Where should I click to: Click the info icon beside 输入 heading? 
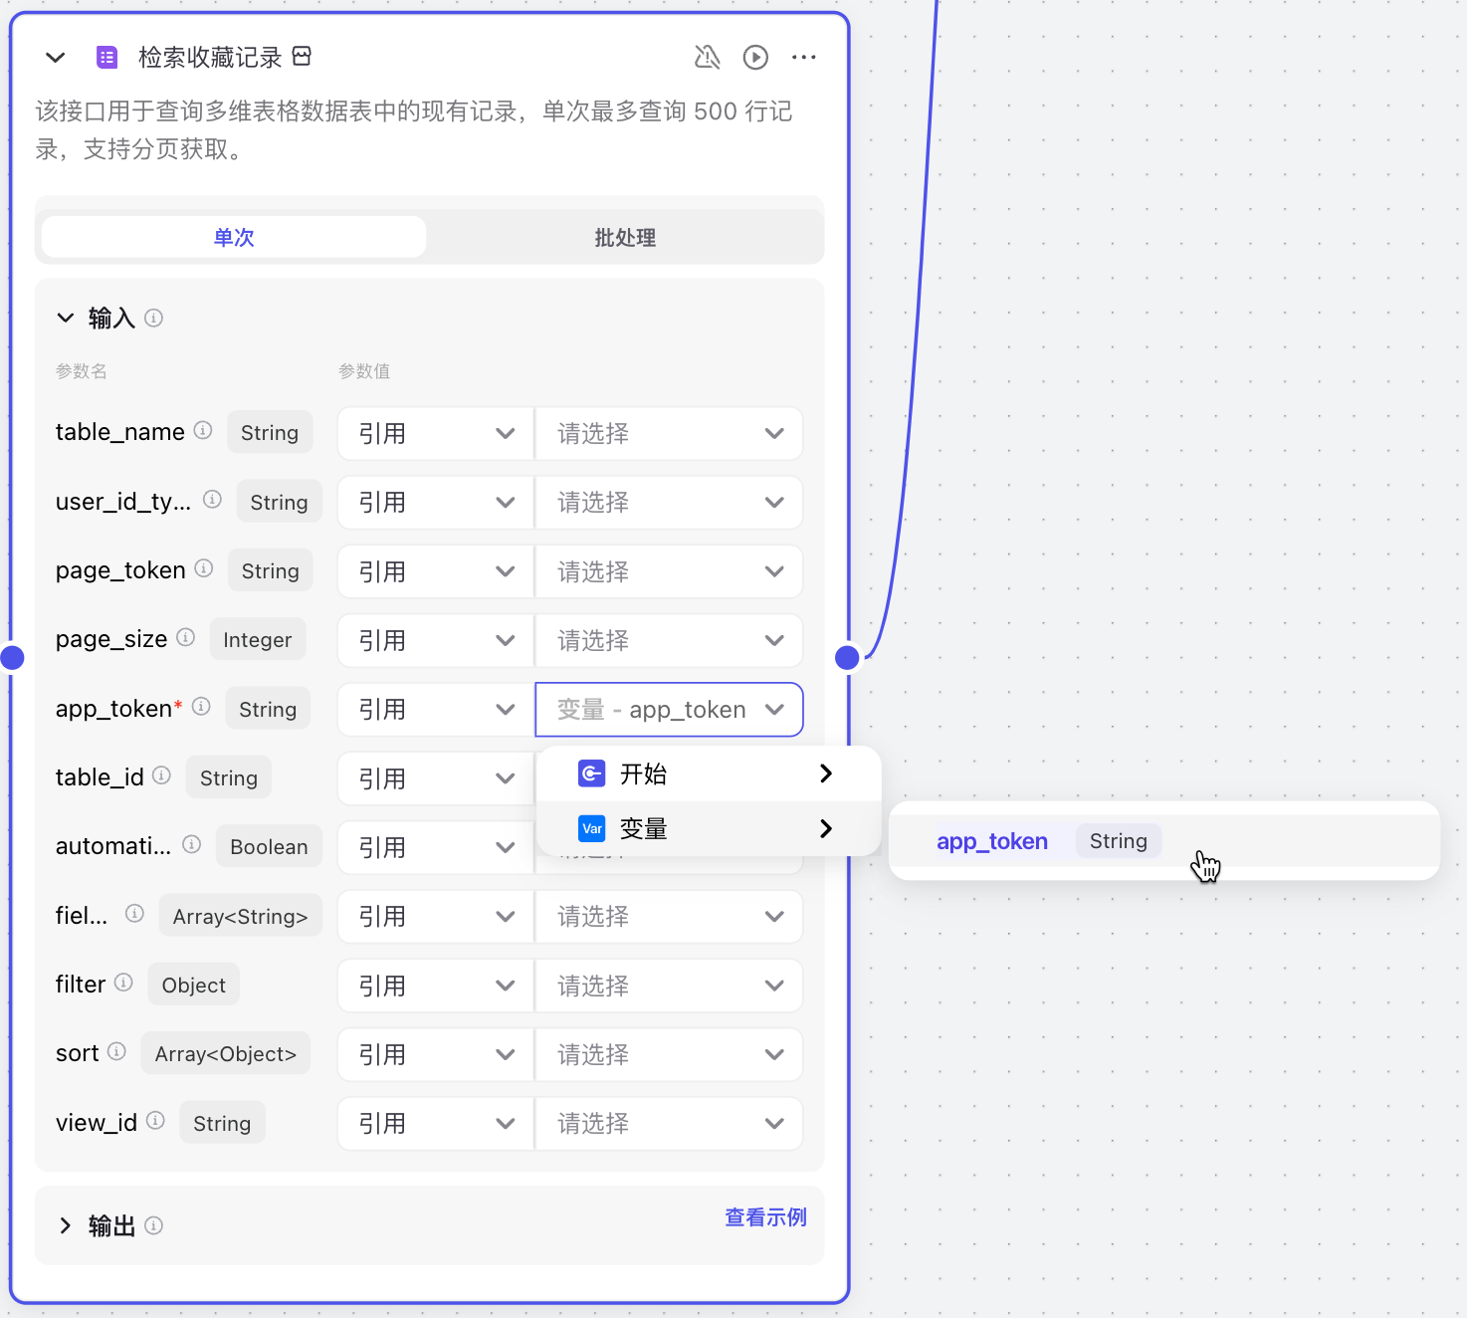[x=153, y=318]
